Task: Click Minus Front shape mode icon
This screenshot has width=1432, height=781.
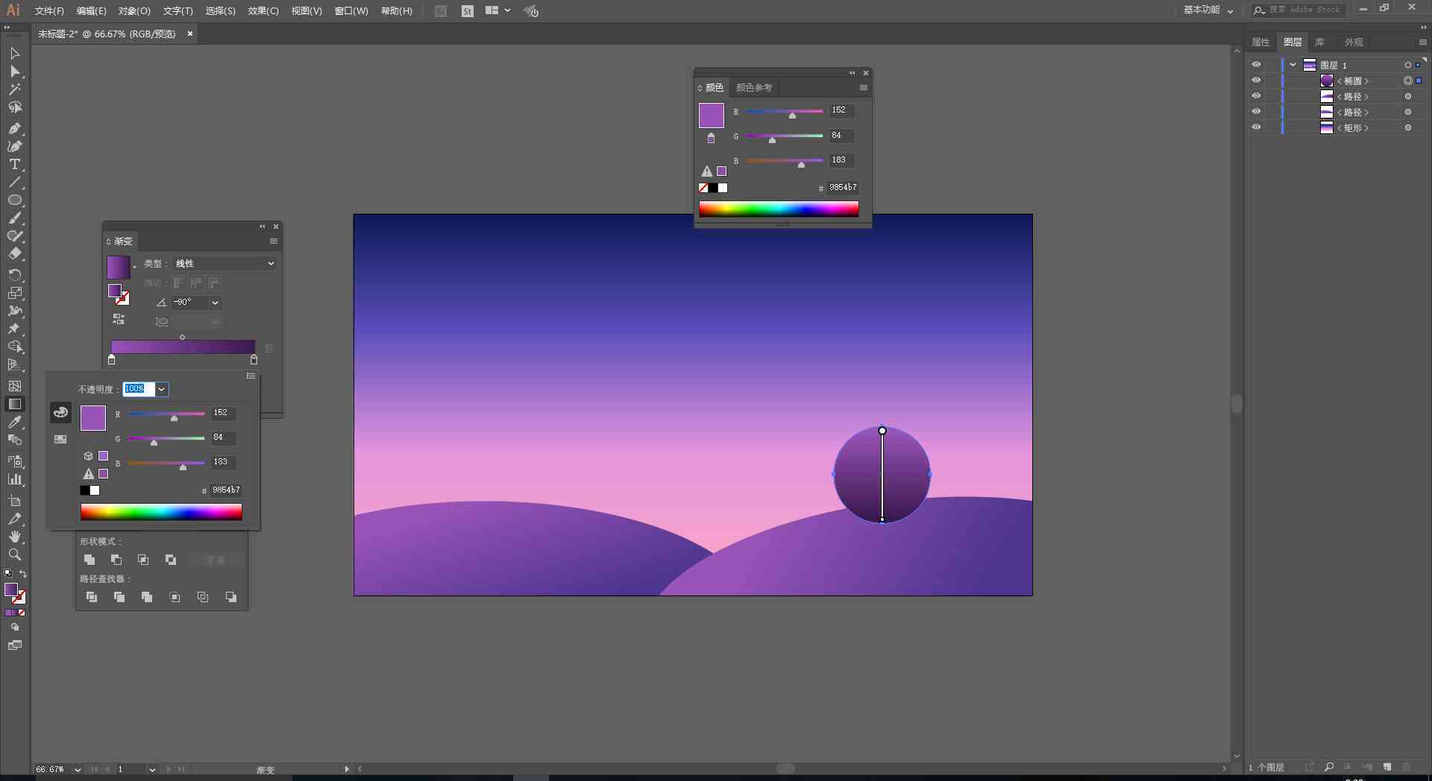Action: (x=116, y=560)
